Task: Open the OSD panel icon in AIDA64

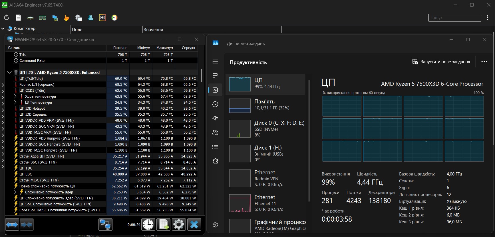Action: point(102,18)
